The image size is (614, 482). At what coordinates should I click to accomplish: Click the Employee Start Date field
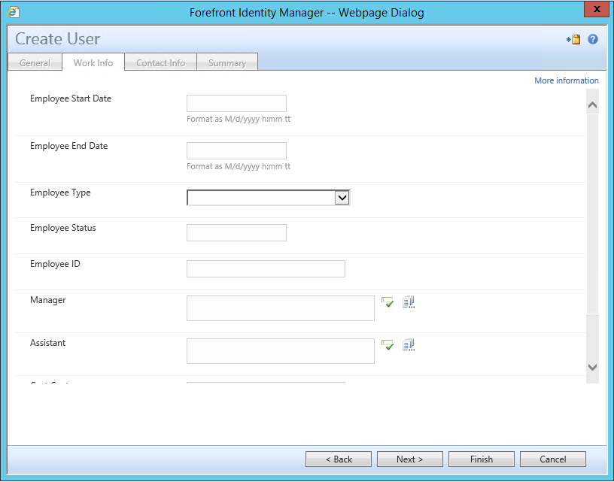click(236, 103)
